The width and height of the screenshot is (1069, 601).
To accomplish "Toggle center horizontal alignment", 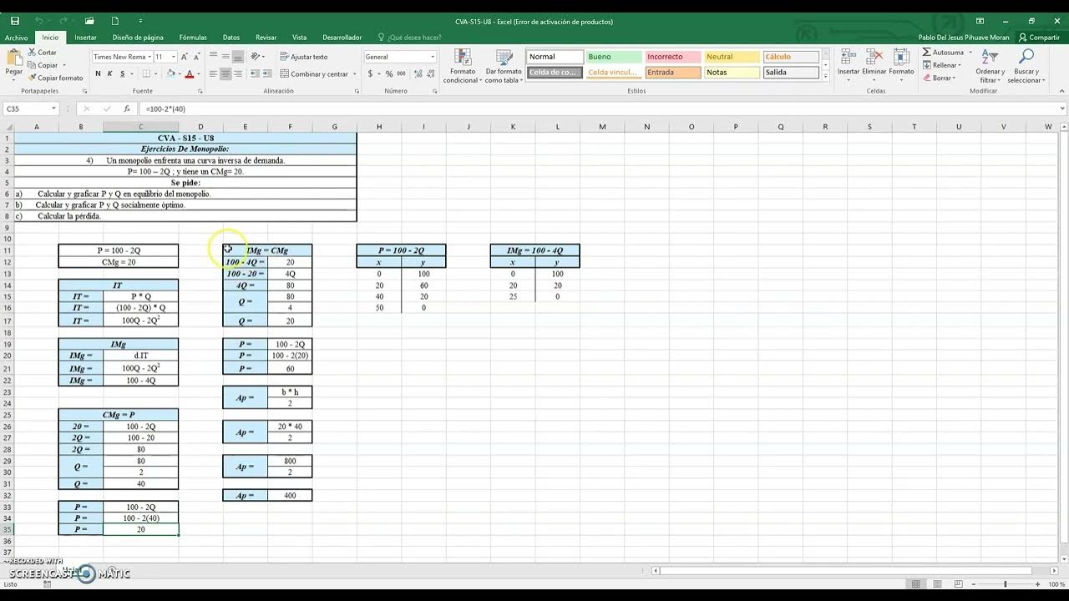I will coord(225,73).
